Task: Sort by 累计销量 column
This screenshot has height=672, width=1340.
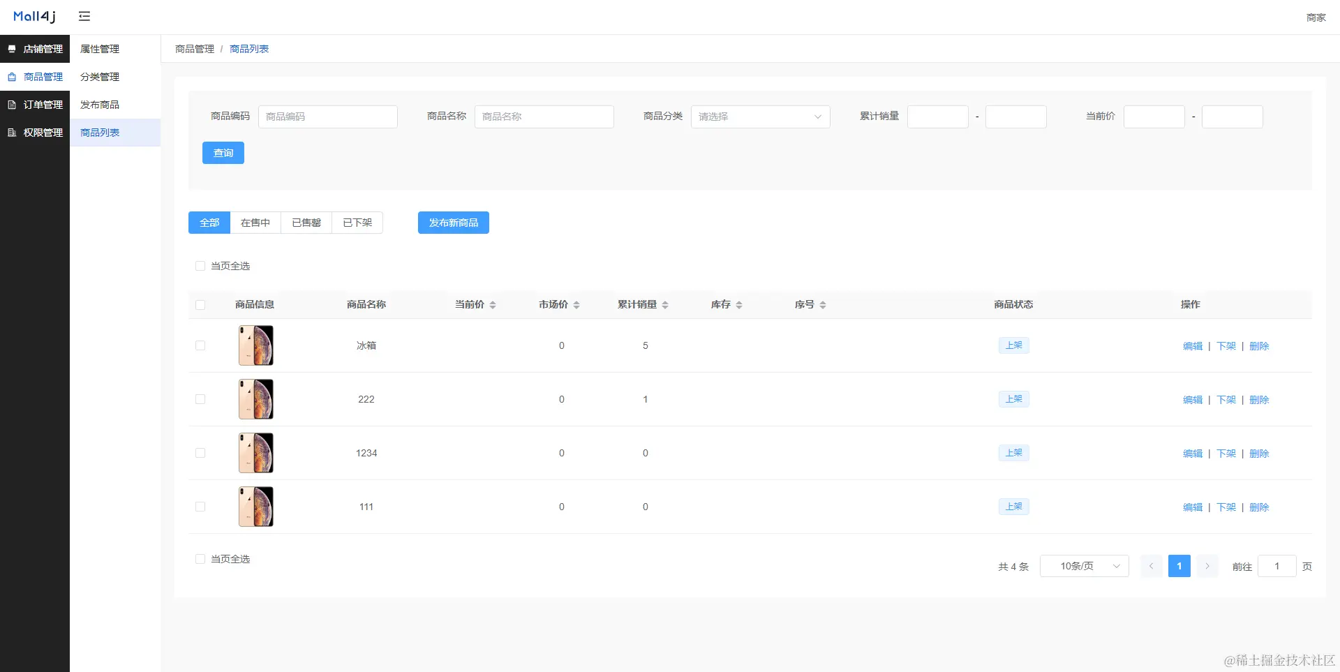Action: (x=665, y=305)
